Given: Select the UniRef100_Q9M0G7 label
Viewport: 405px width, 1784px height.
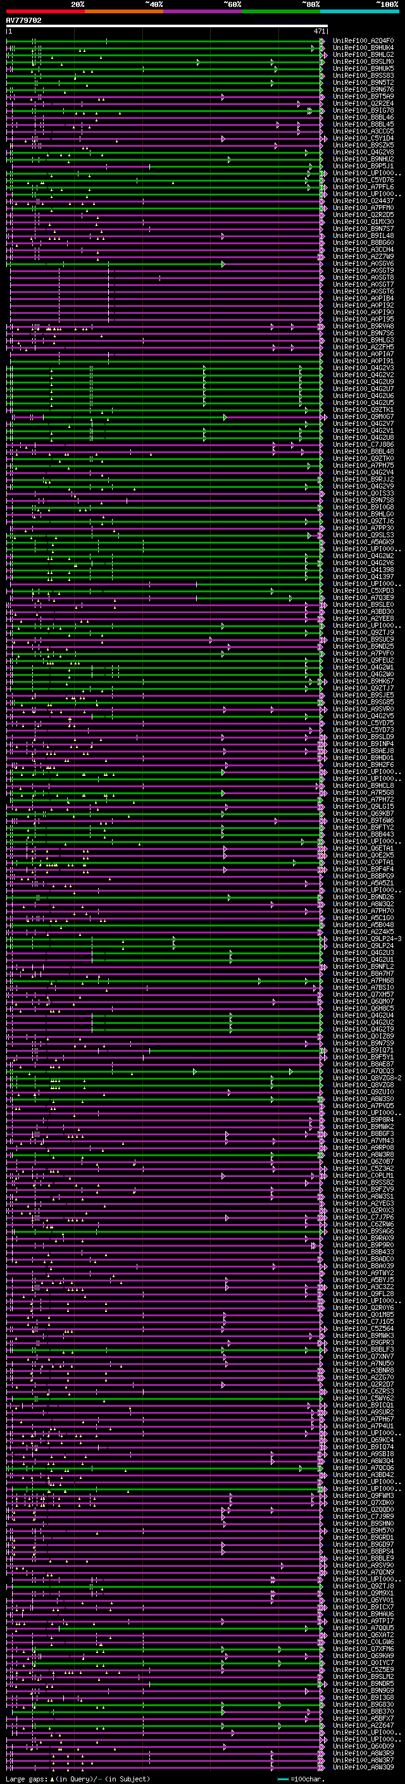Looking at the screenshot, I should click(x=363, y=417).
